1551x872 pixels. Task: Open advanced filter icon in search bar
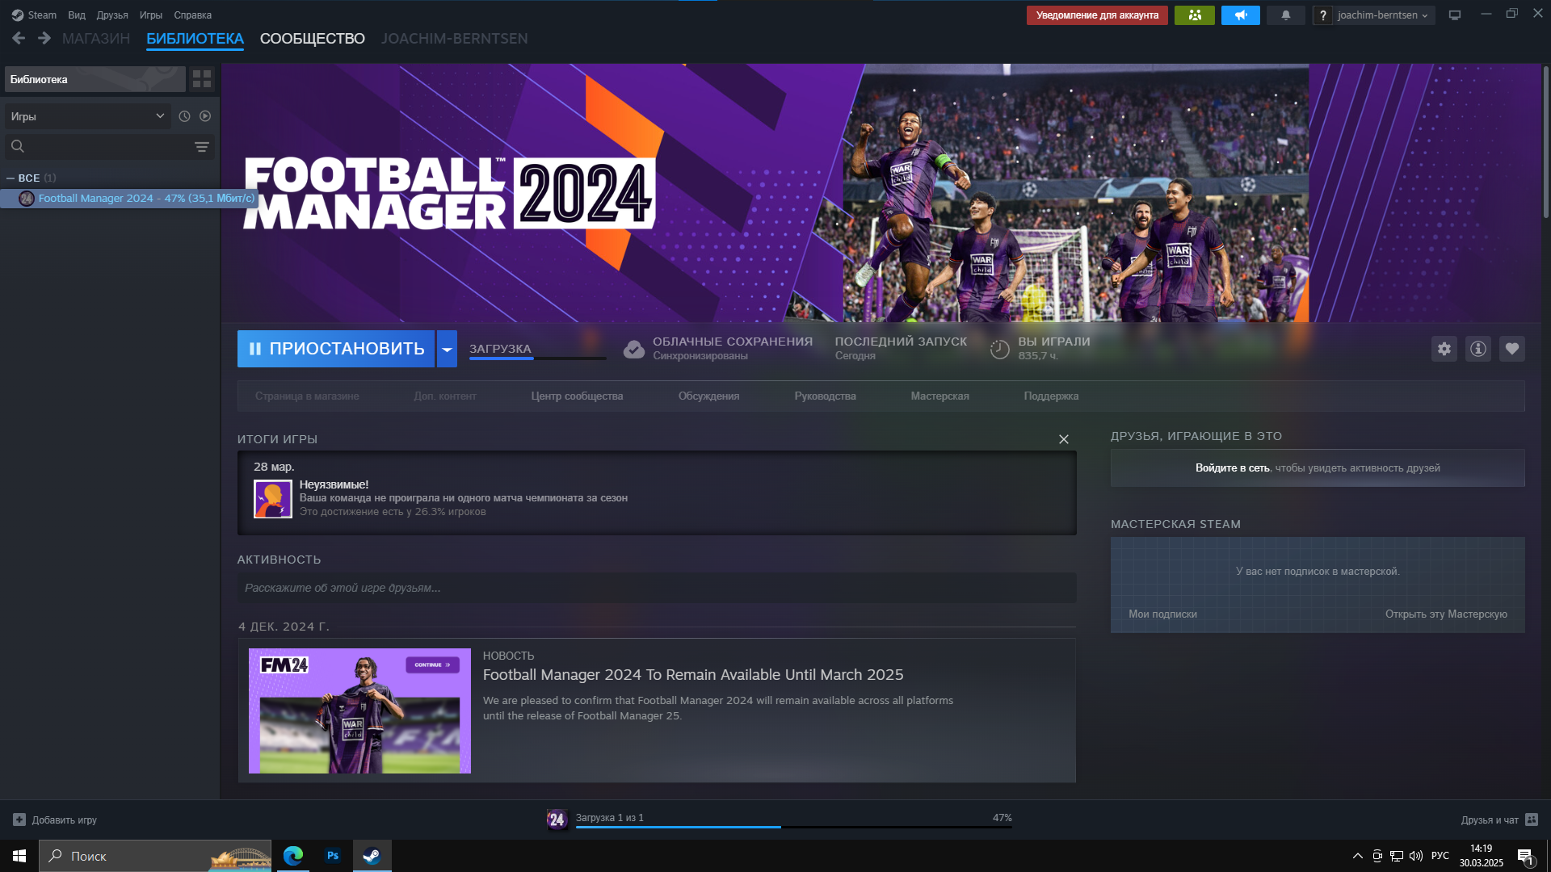(x=201, y=147)
